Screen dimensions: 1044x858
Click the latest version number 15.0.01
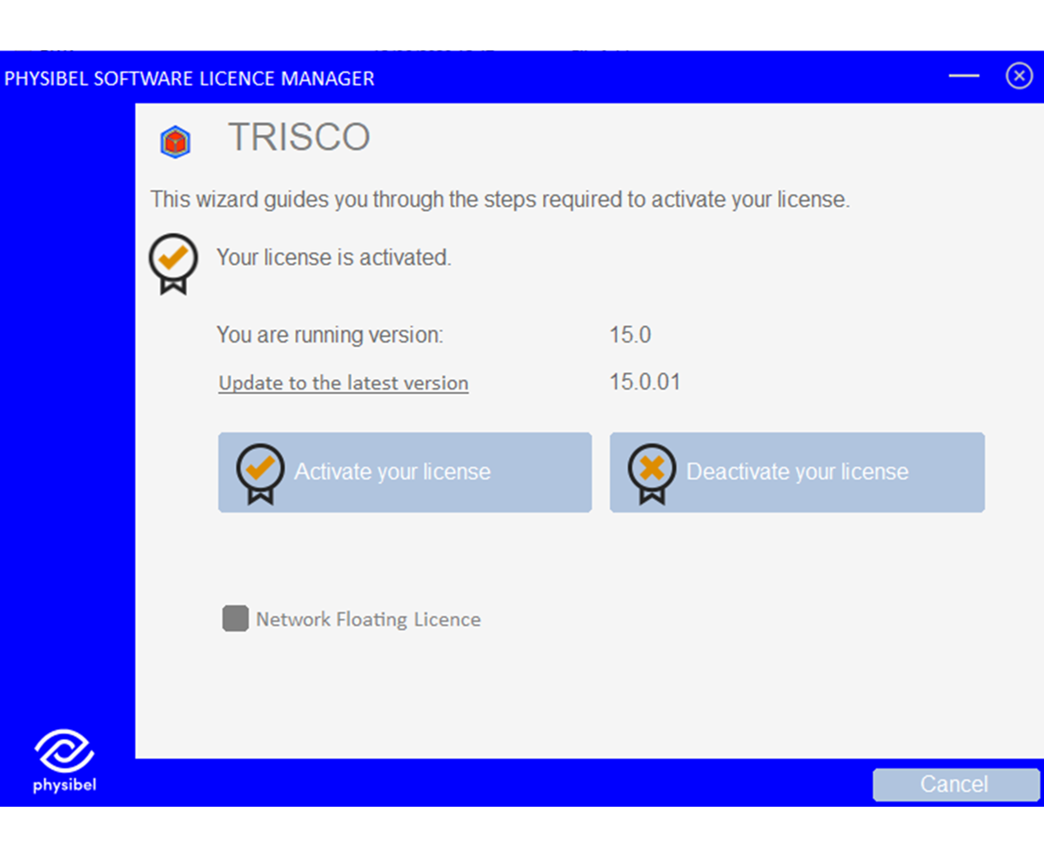point(646,382)
